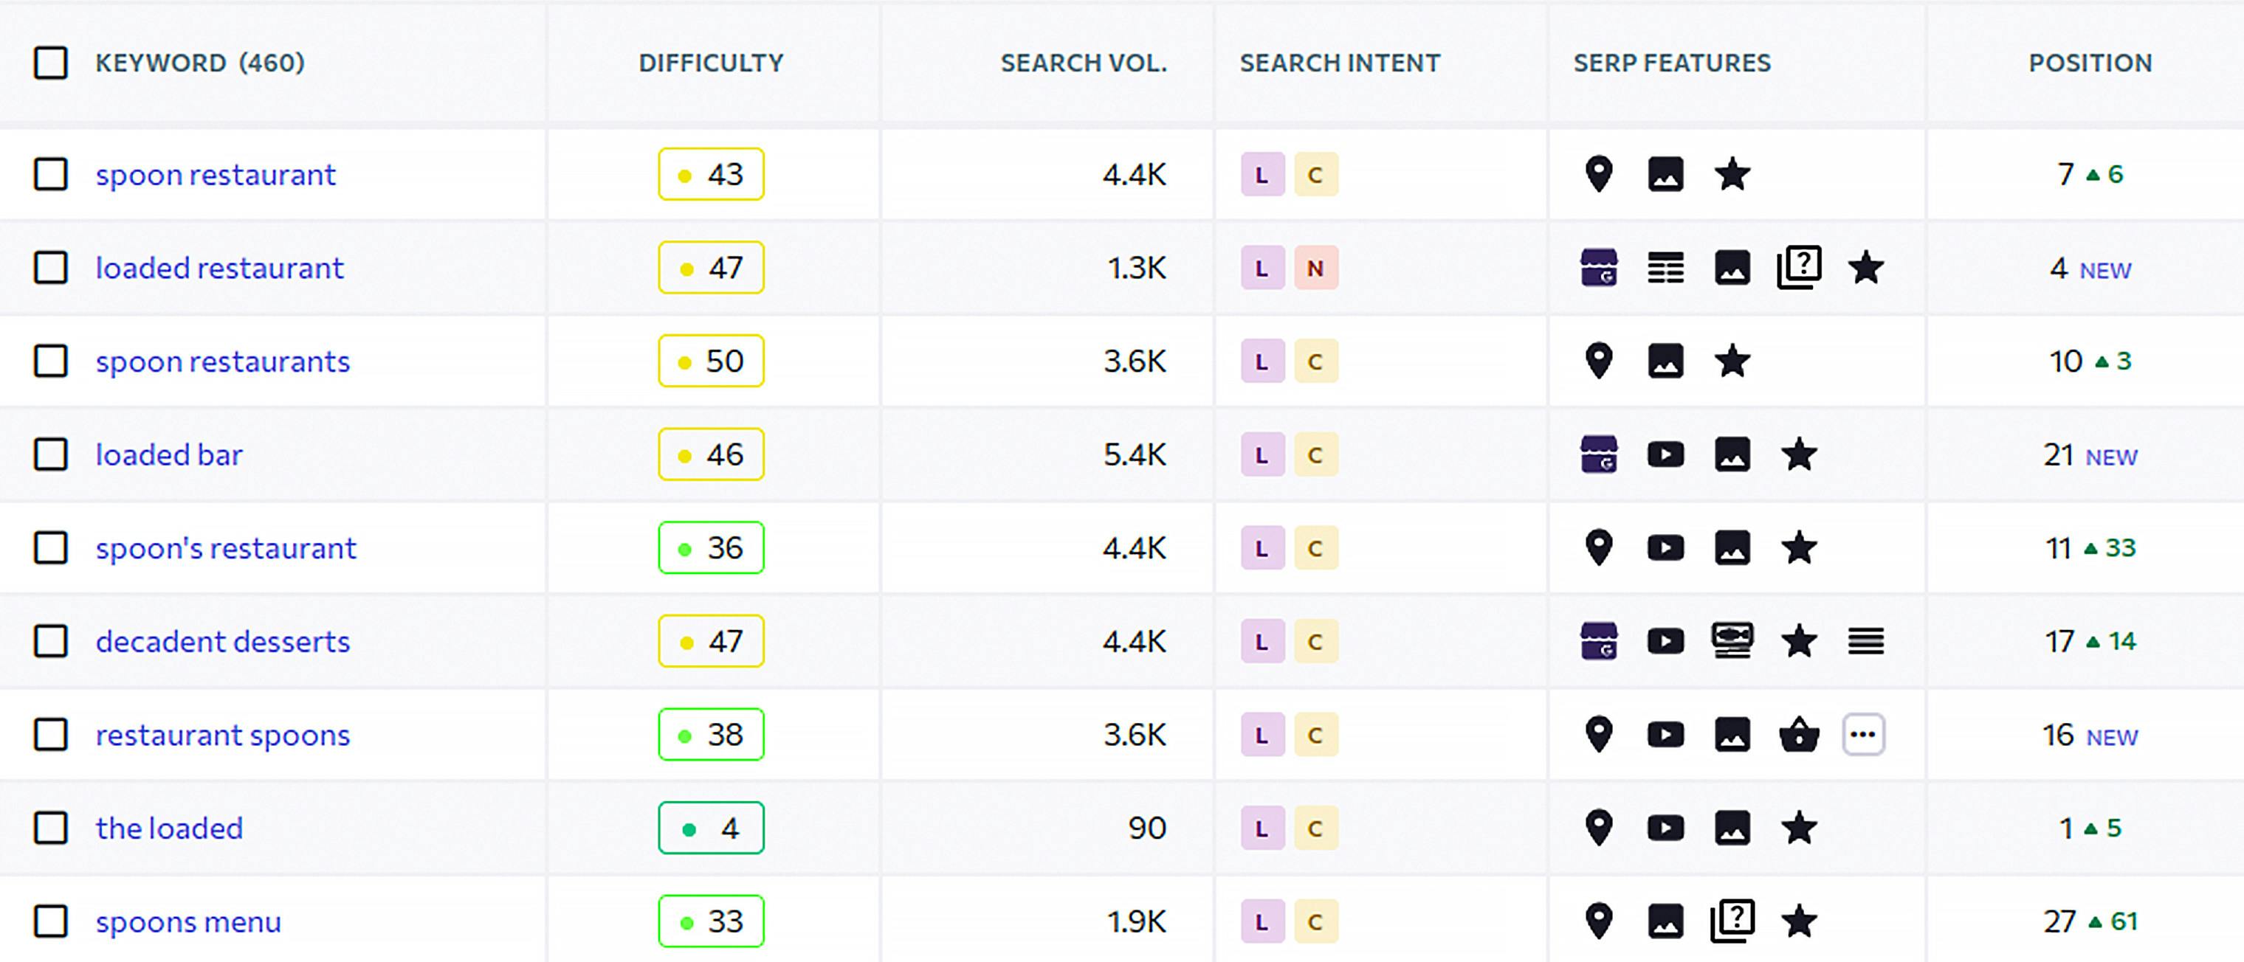
Task: Select the DIFFICULTY column header
Action: point(711,62)
